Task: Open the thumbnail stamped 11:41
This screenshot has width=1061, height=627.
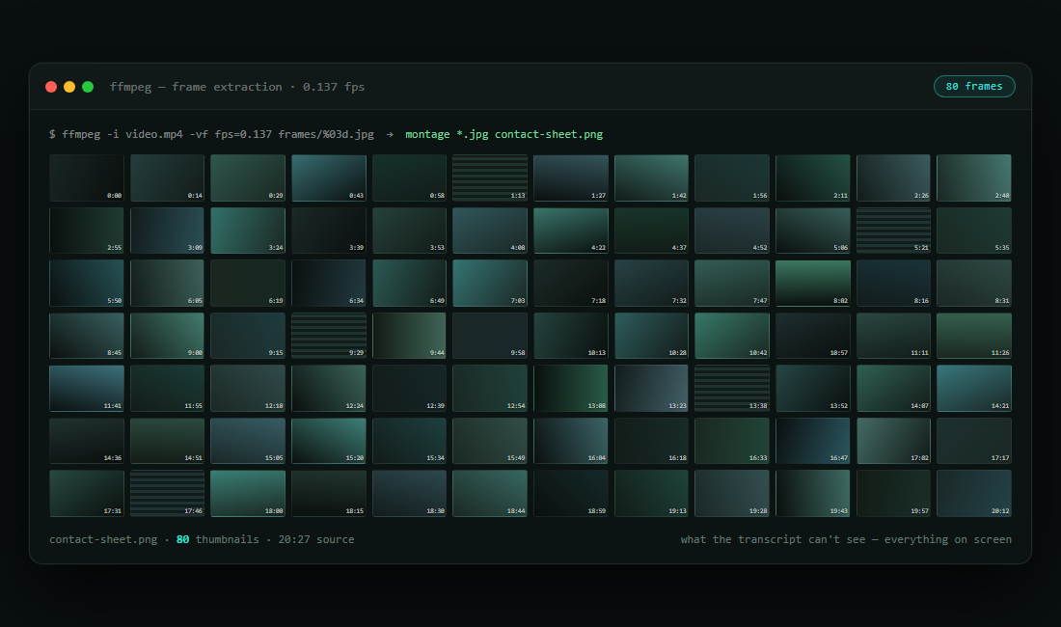Action: [87, 388]
